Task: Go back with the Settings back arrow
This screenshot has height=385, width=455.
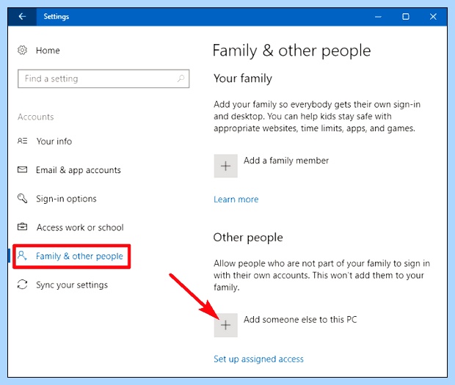Action: (22, 17)
